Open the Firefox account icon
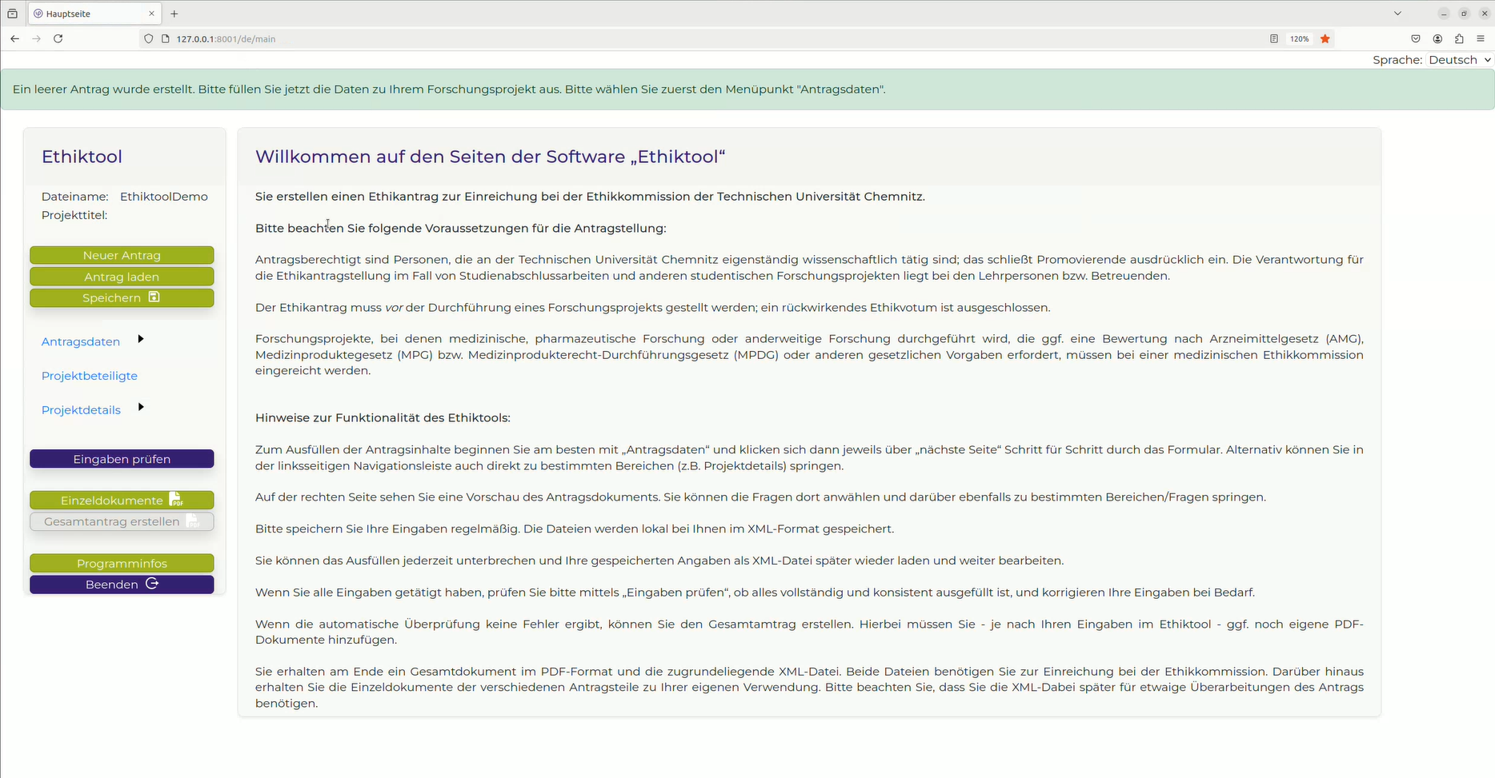The image size is (1495, 778). [x=1437, y=38]
